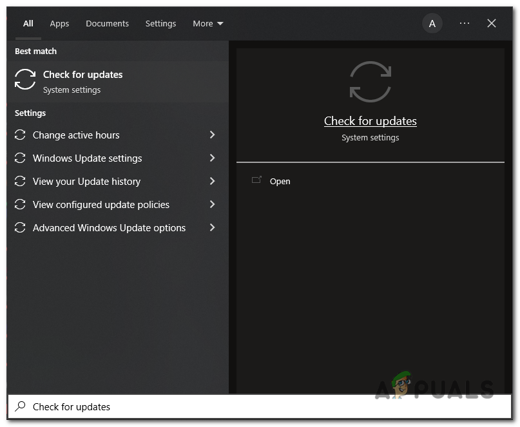
Task: Expand View your Update history with its chevron
Action: [x=212, y=182]
